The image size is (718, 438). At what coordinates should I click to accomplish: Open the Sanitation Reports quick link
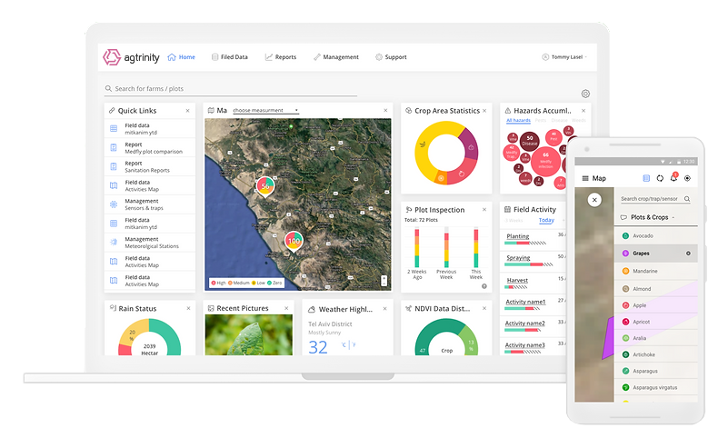pyautogui.click(x=149, y=166)
